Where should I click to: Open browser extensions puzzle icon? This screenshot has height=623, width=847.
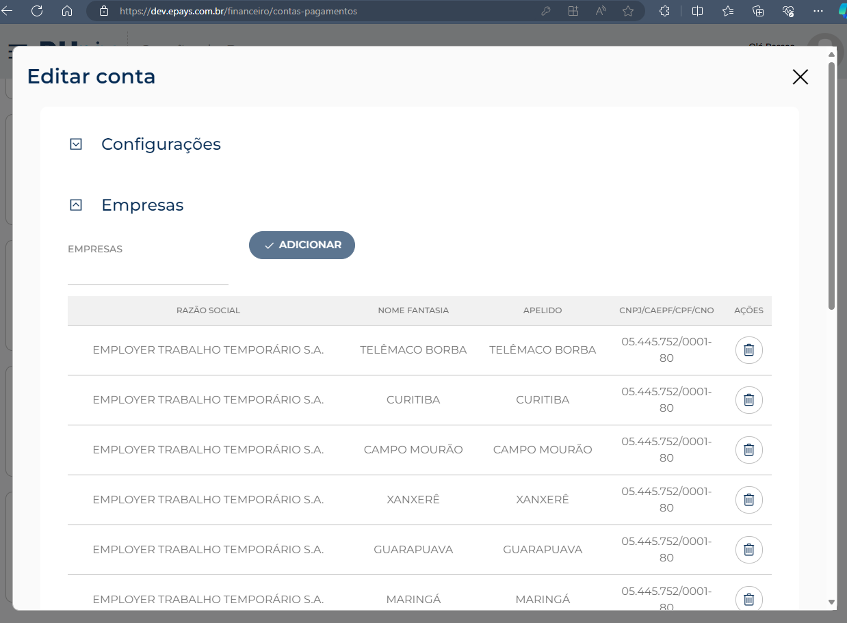click(664, 11)
